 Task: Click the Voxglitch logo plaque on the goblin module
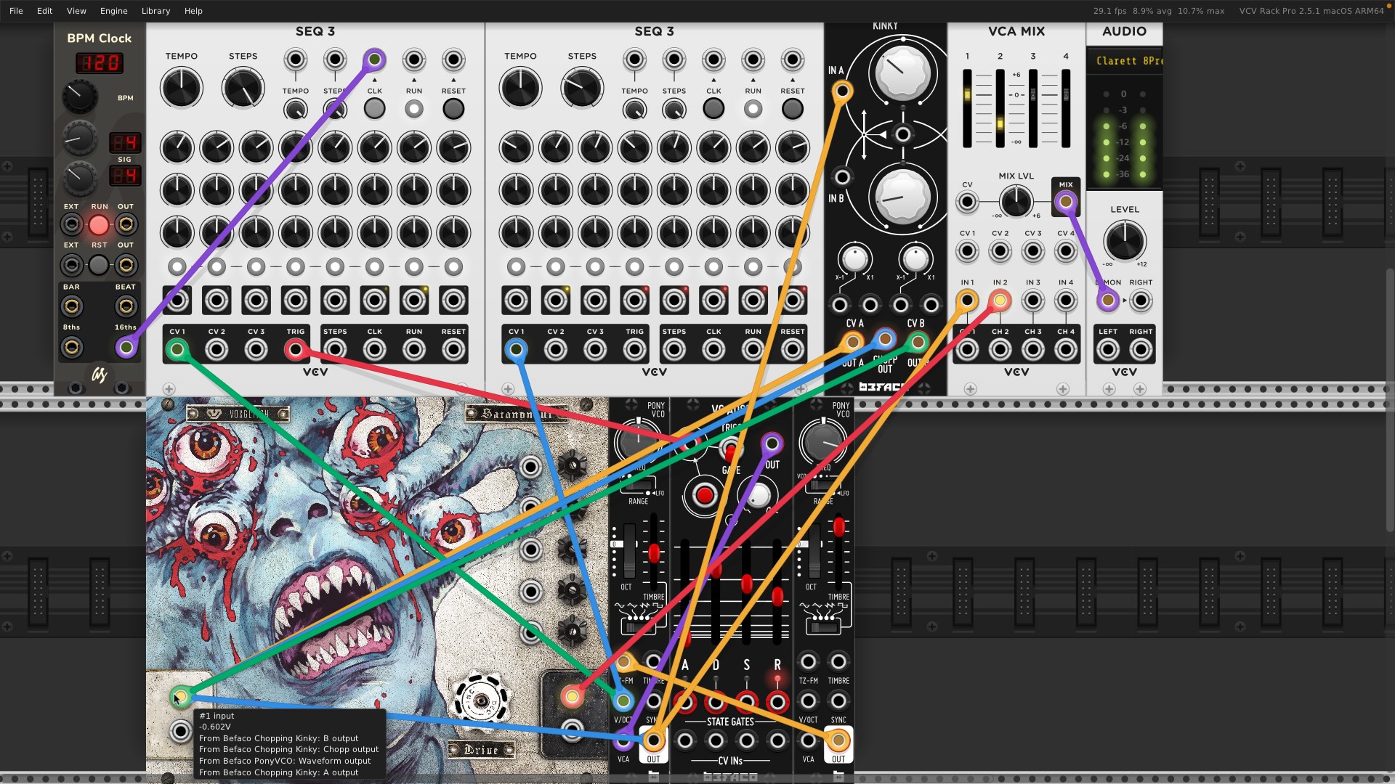(238, 413)
